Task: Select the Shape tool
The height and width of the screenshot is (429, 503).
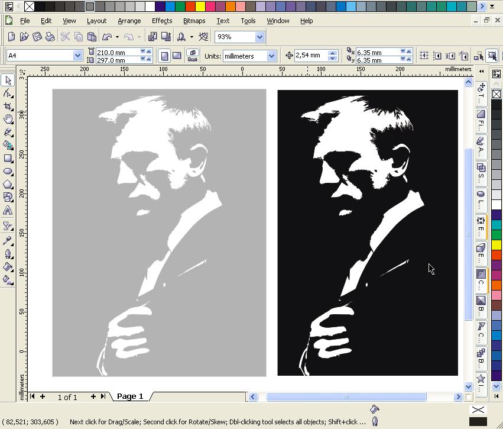Action: (8, 93)
